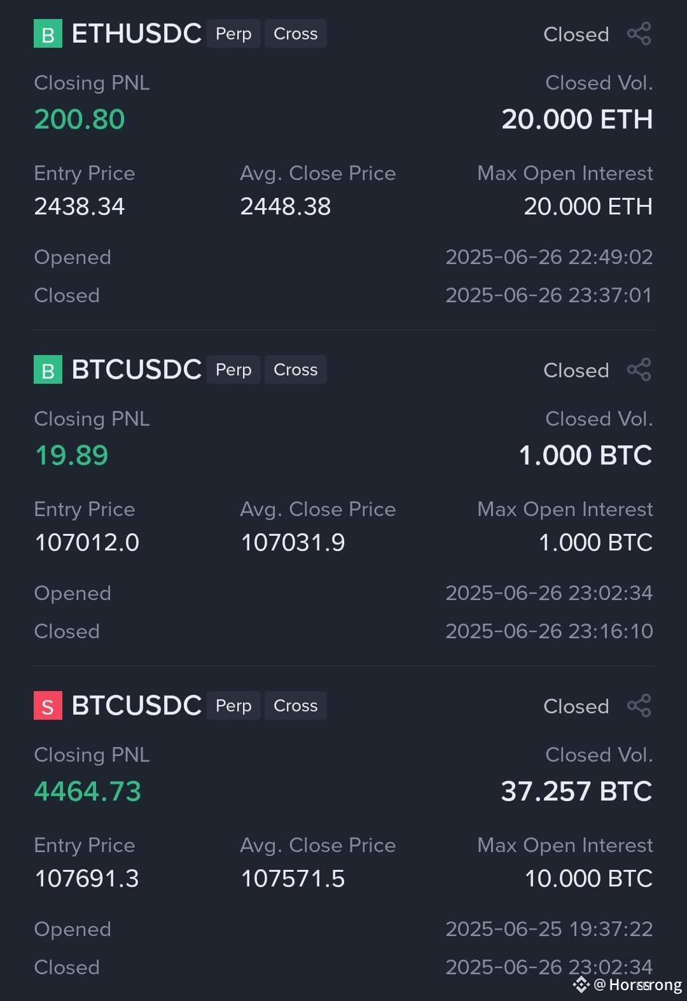The height and width of the screenshot is (1001, 687).
Task: Select the 200.80 closing PNL value
Action: click(80, 120)
